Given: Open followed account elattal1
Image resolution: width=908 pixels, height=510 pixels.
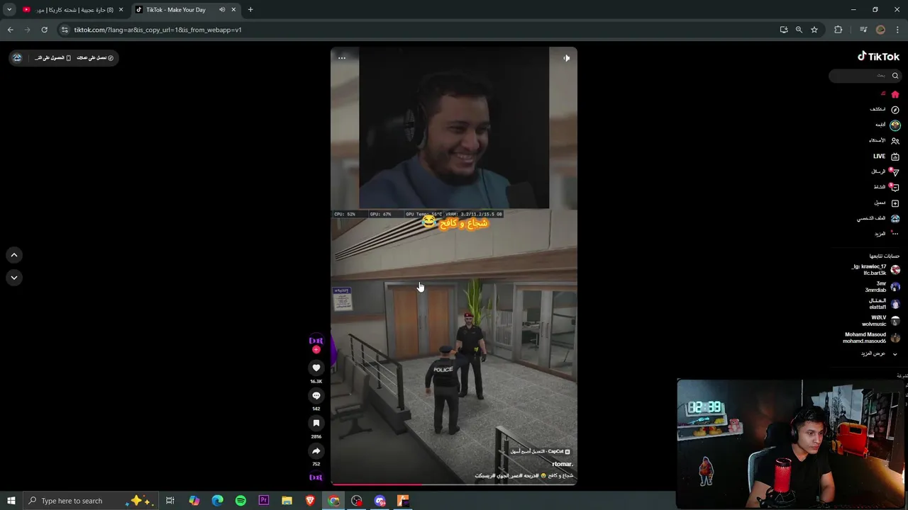Looking at the screenshot, I should coord(885,304).
